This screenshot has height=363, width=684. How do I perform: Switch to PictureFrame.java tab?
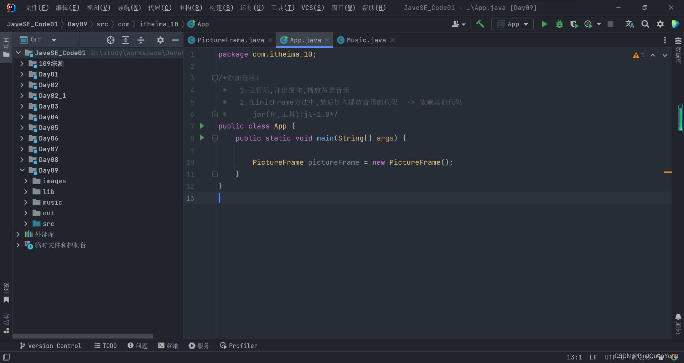pyautogui.click(x=230, y=40)
